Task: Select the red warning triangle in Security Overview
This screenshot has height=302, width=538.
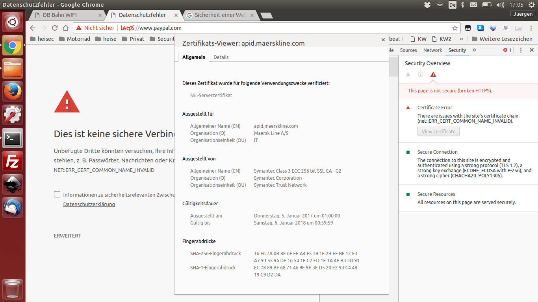Action: pyautogui.click(x=433, y=74)
